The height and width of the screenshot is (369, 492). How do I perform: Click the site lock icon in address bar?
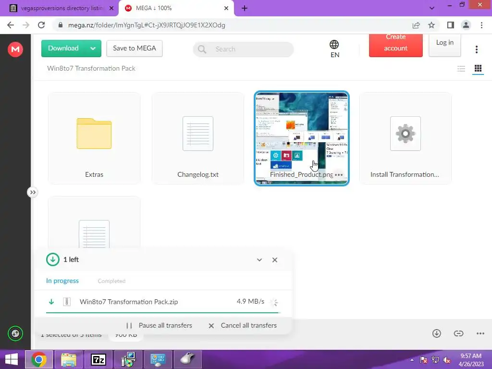(61, 25)
